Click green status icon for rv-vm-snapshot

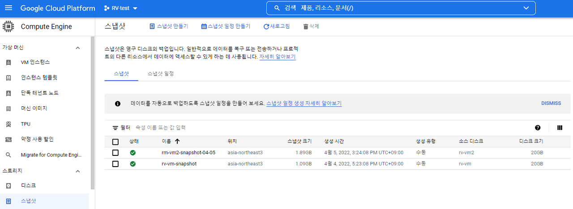coord(133,164)
